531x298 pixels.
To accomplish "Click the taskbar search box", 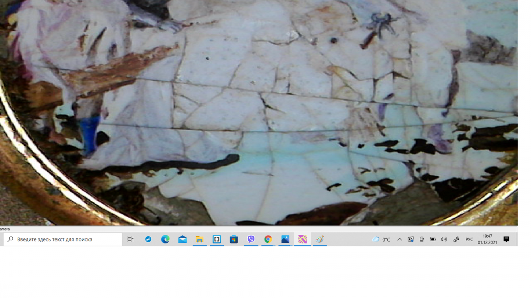I will click(63, 239).
